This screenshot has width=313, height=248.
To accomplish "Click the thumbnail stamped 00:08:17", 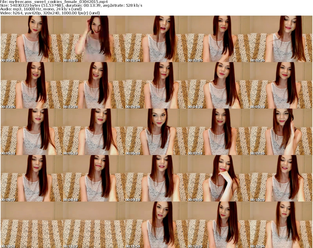I will 32,178.
